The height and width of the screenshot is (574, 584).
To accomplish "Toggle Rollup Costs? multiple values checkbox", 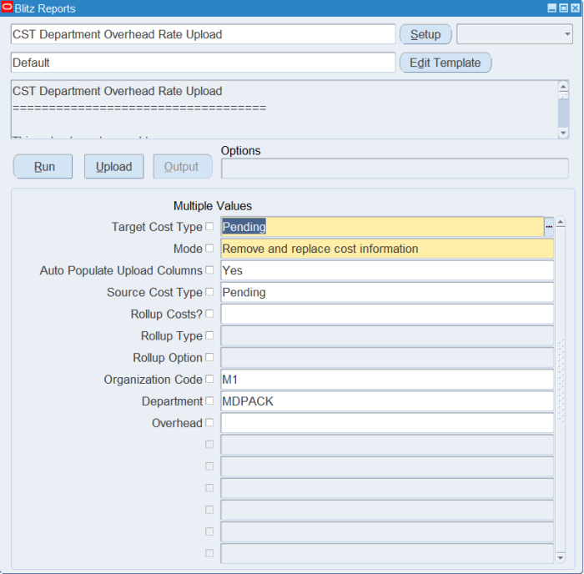I will [209, 314].
